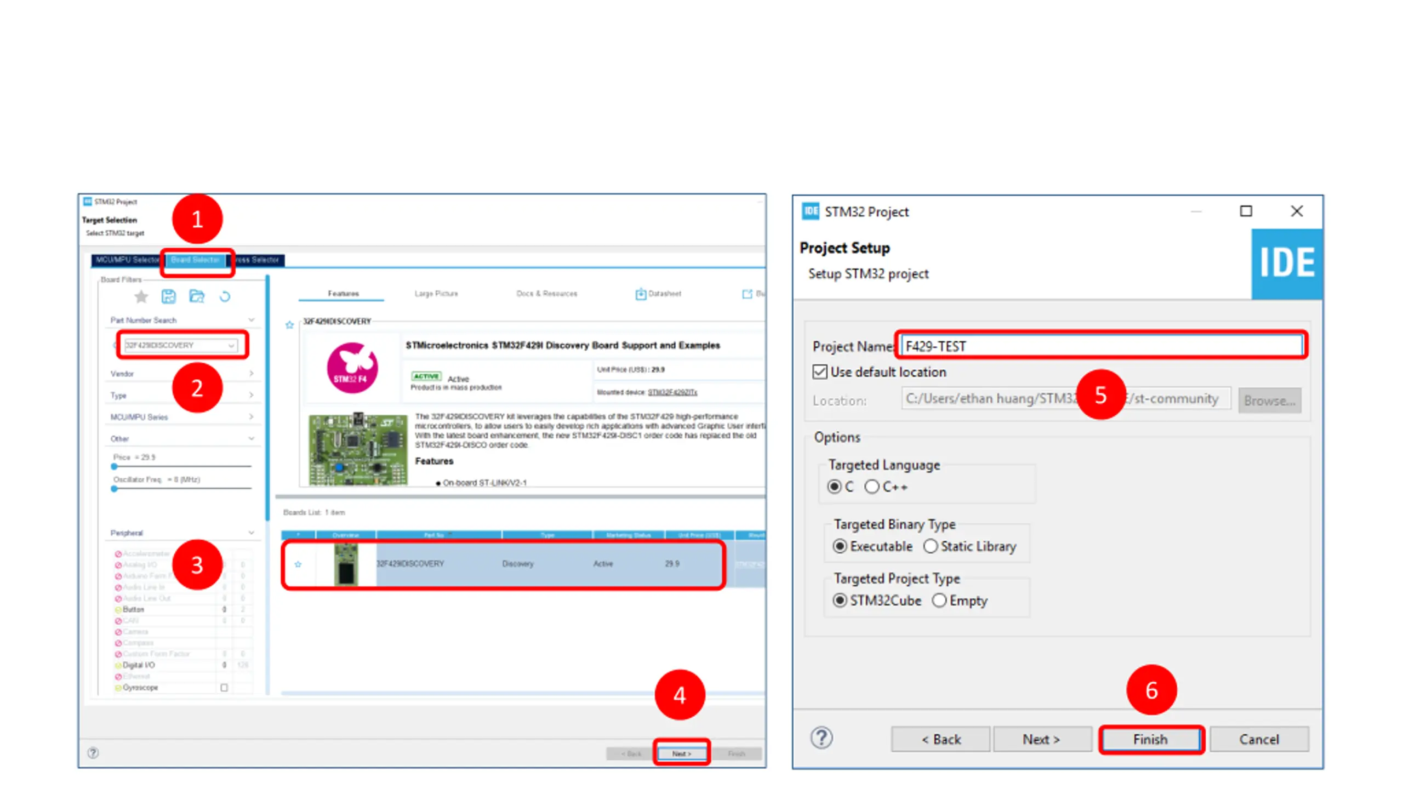Click Next in Target Selection window
1403x789 pixels.
tap(681, 753)
